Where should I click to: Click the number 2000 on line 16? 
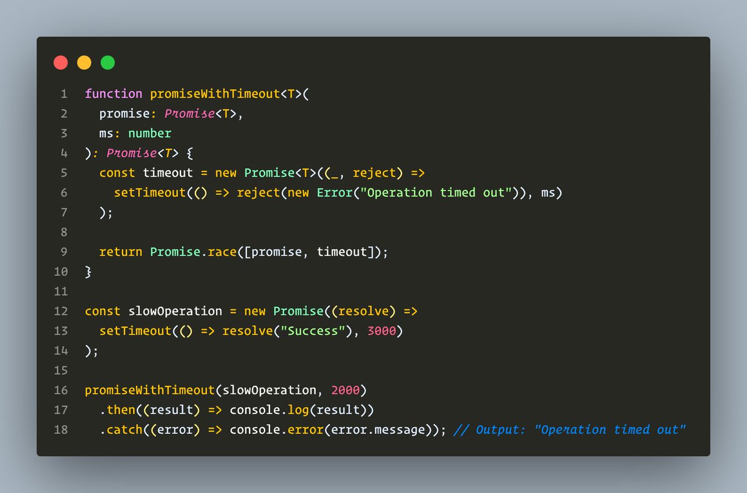(345, 390)
